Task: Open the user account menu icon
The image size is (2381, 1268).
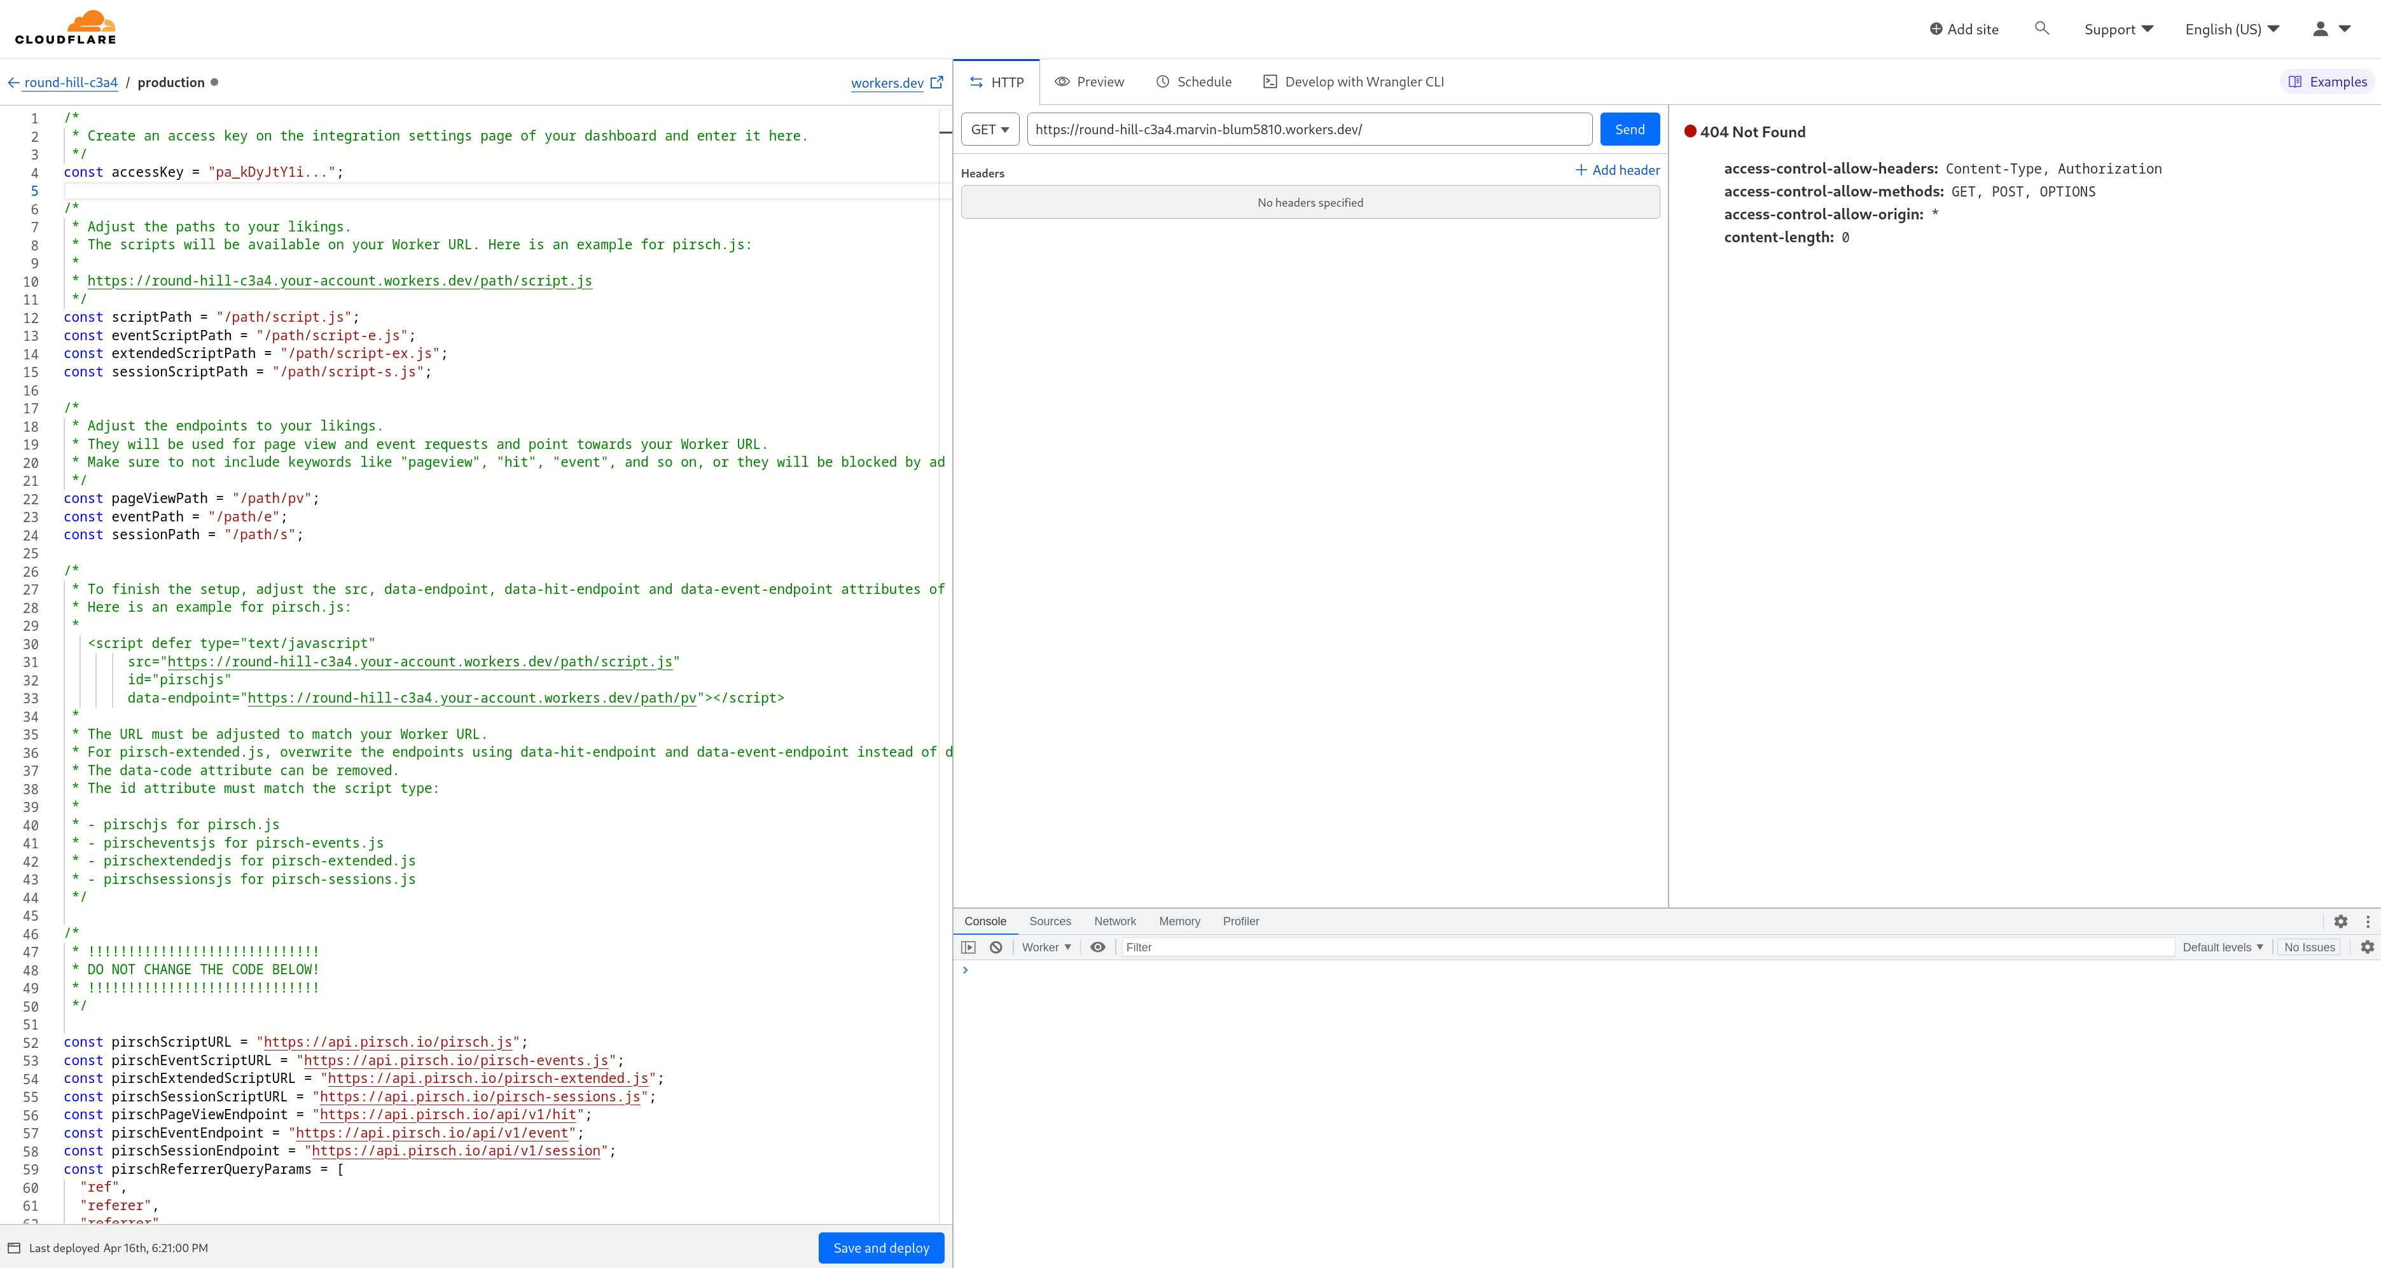Action: tap(2330, 29)
